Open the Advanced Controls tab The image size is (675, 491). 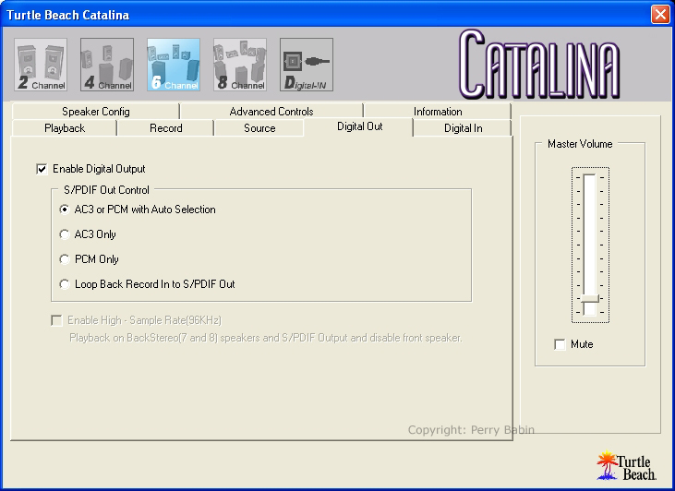pos(271,112)
